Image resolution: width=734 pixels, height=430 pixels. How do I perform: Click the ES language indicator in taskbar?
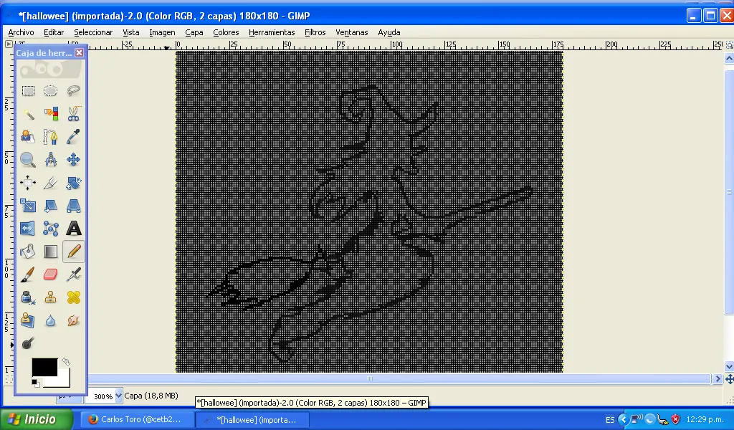[x=610, y=420]
